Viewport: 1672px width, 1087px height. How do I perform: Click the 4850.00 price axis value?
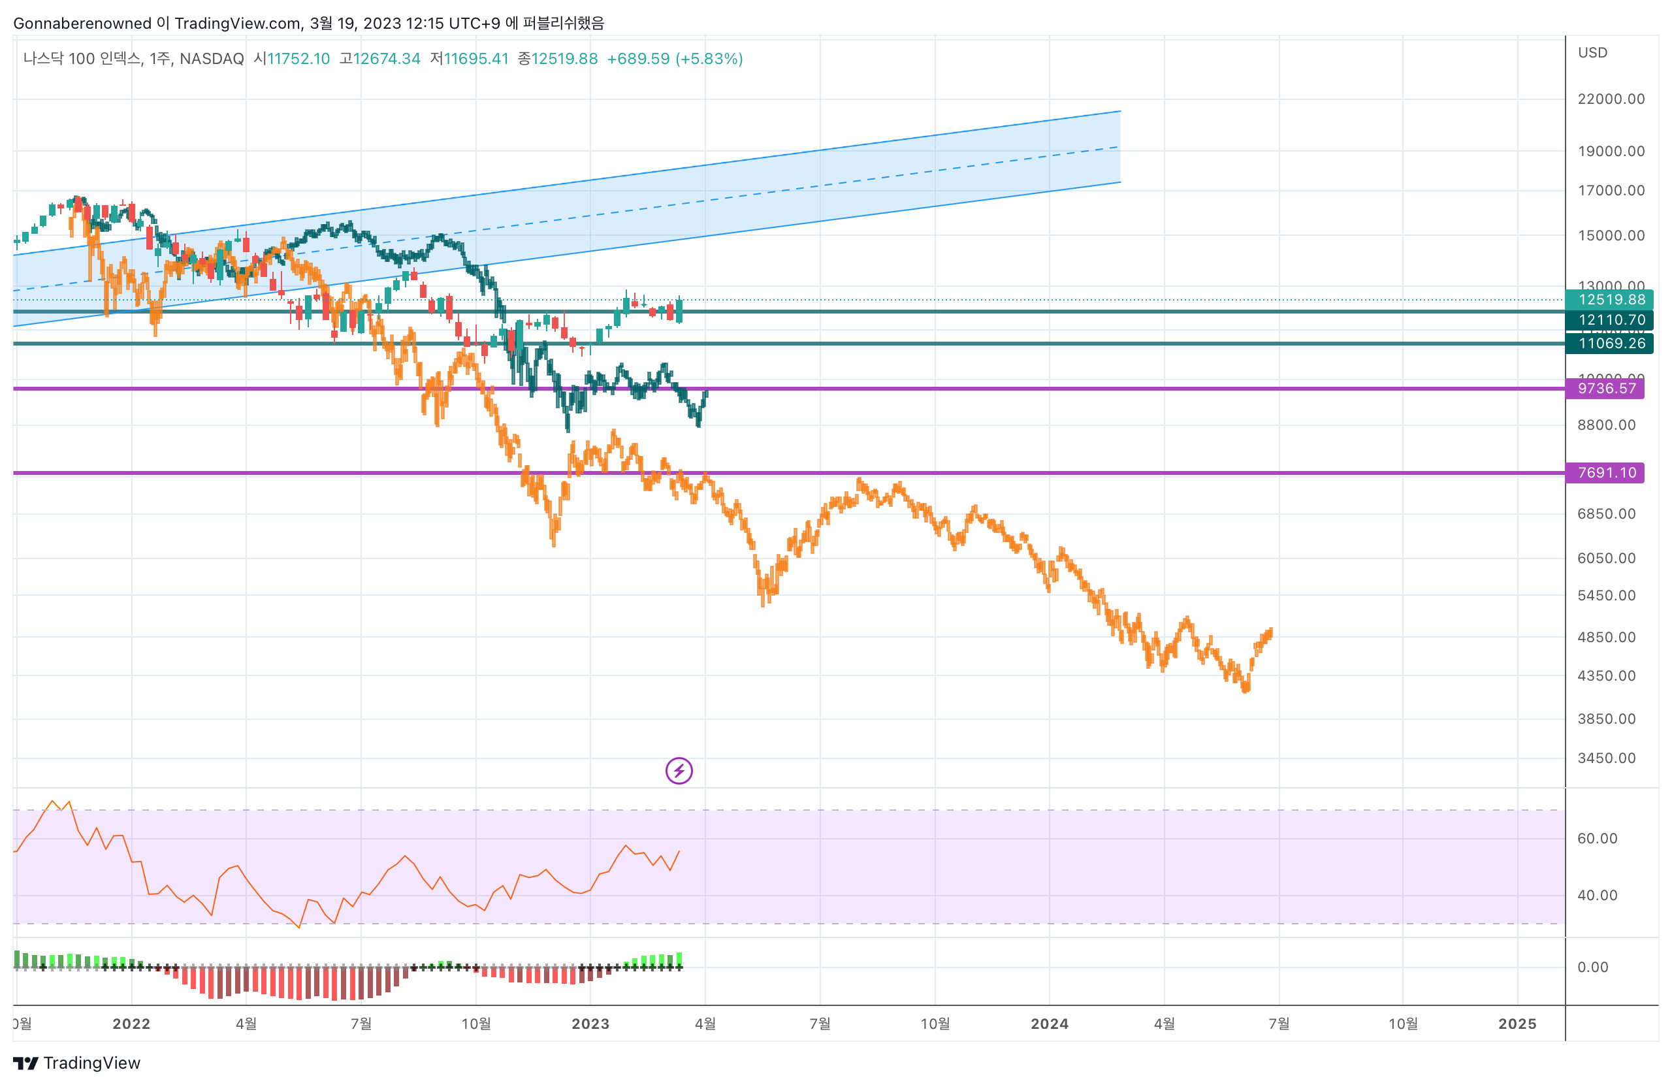1607,638
